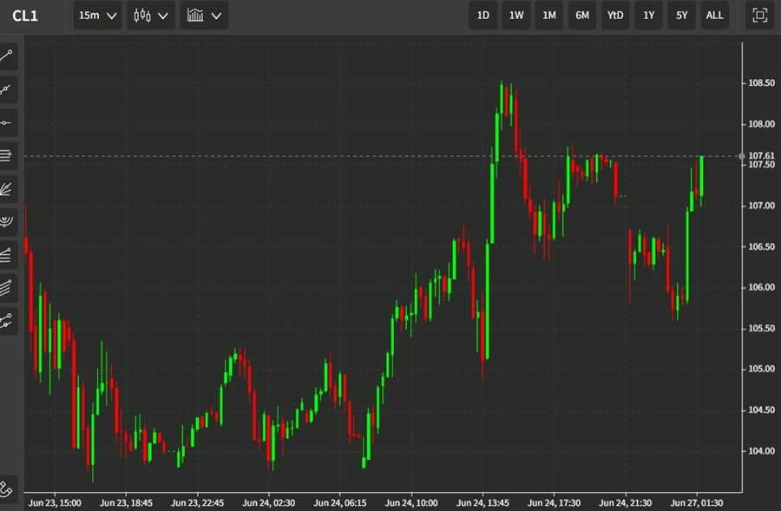This screenshot has width=781, height=511.
Task: Select the parallel channel tool
Action: [x=7, y=288]
